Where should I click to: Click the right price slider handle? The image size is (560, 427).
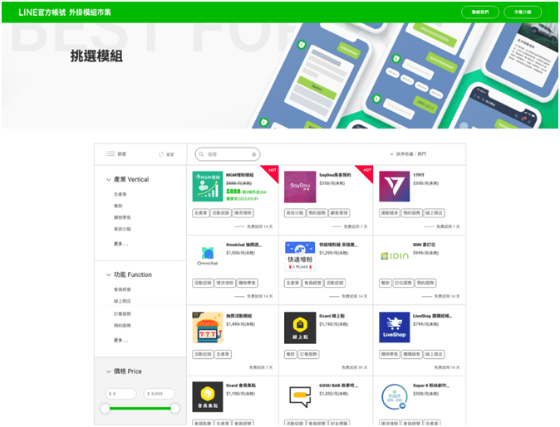[x=174, y=408]
